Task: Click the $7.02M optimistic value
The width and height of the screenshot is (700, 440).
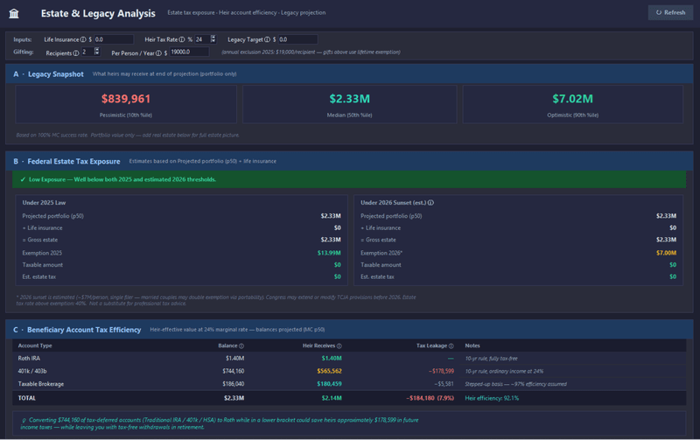Action: click(573, 99)
